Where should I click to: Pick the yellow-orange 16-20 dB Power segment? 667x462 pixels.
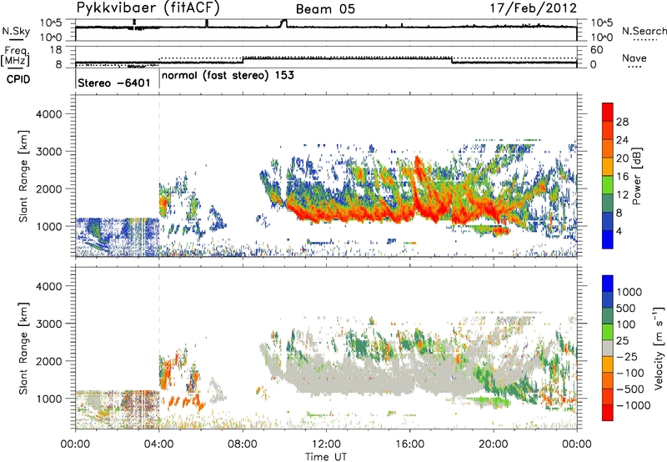pos(608,167)
